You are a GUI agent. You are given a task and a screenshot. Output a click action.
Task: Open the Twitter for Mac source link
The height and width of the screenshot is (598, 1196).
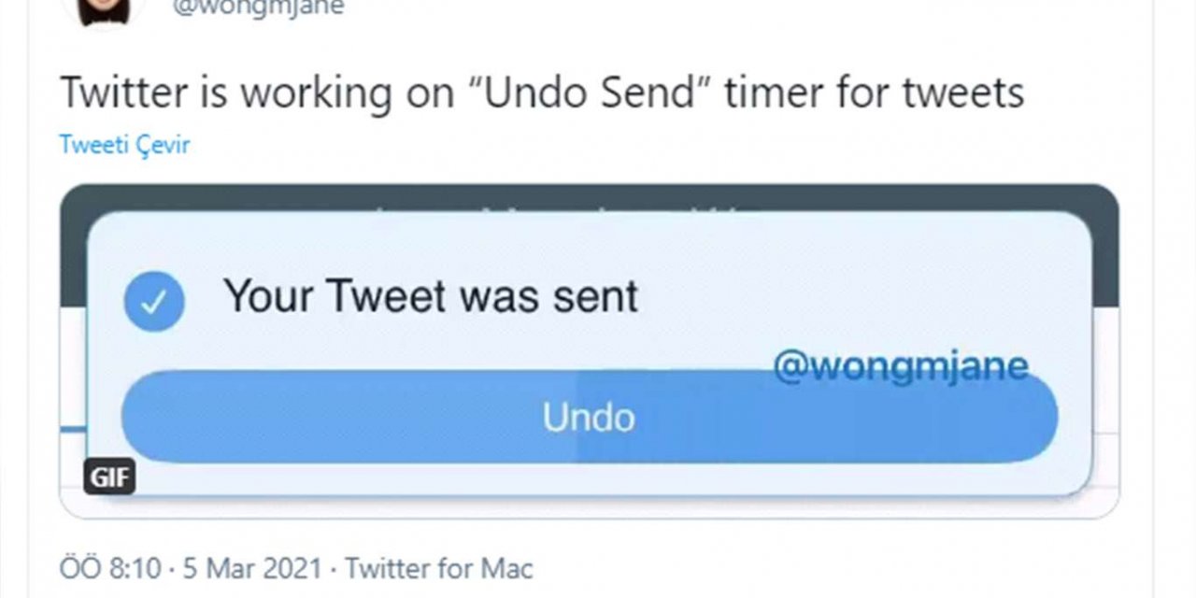[439, 567]
